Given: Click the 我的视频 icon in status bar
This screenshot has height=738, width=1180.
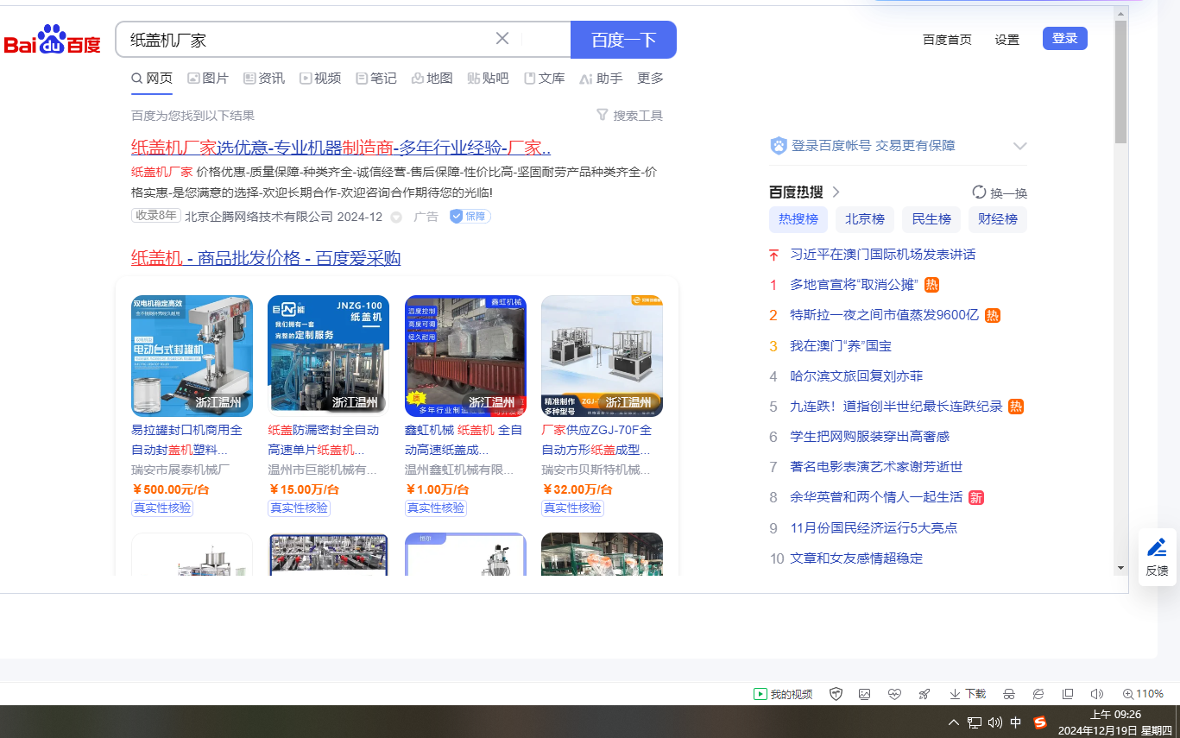Looking at the screenshot, I should (x=784, y=694).
